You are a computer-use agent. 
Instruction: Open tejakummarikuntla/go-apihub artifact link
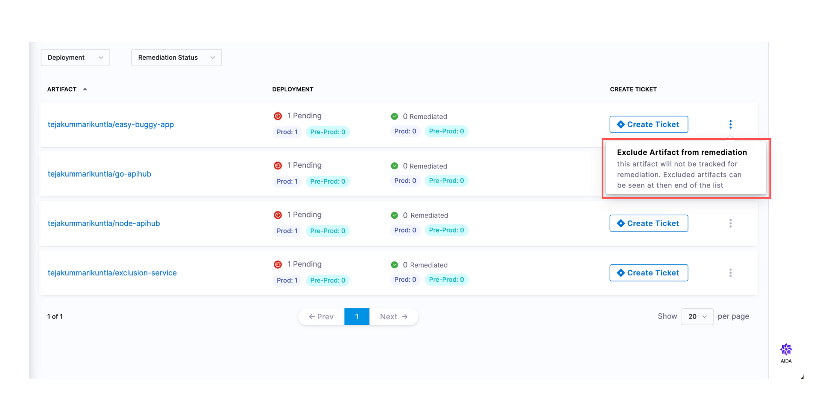pos(99,174)
